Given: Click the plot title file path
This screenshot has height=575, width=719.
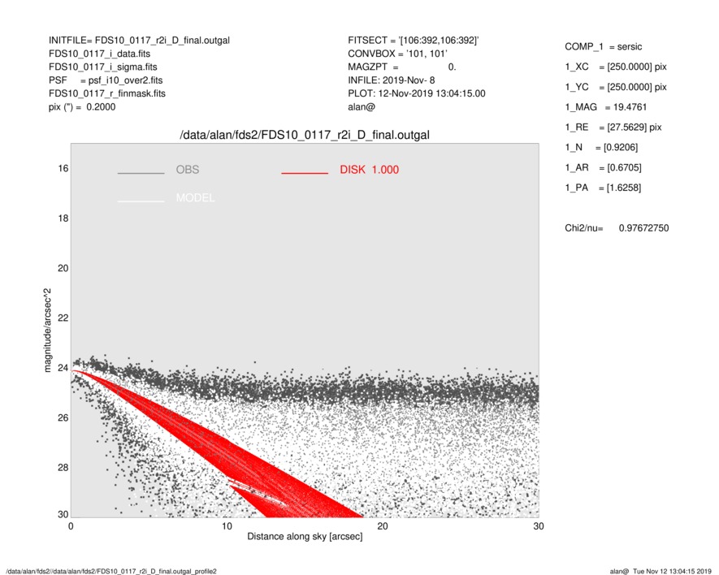Looking at the screenshot, I should [305, 136].
